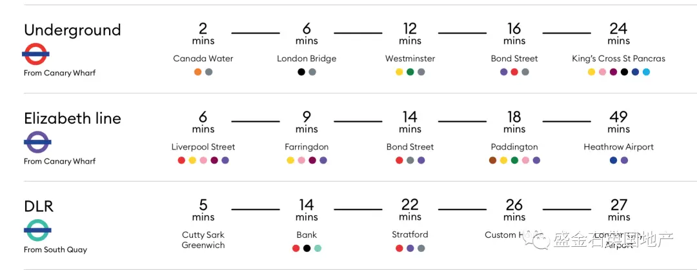The image size is (697, 270).
Task: Select the orange dot under Canada Water
Action: click(198, 72)
